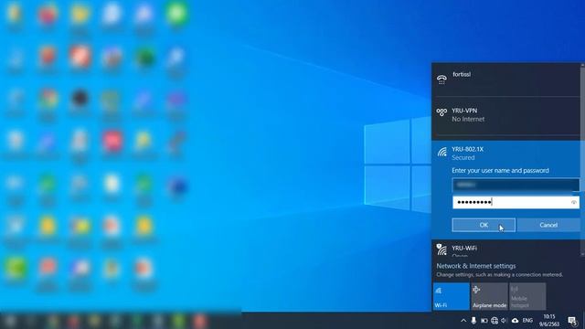Click the microphone tray icon
The image size is (585, 329).
(473, 321)
